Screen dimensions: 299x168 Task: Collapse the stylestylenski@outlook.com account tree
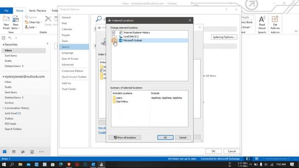tap(3, 77)
